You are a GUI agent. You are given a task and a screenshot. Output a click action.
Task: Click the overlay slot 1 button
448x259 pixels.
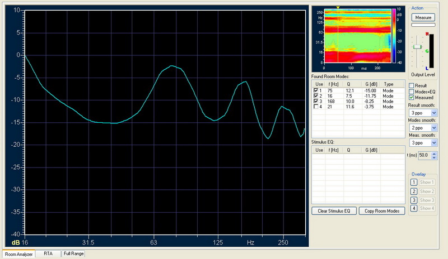point(413,182)
